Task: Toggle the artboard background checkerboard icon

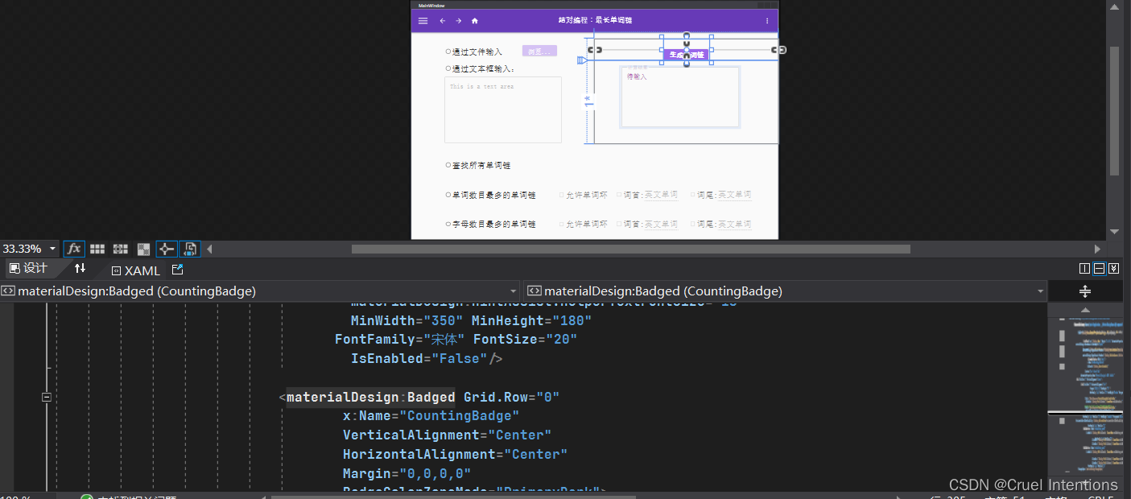Action: [144, 249]
